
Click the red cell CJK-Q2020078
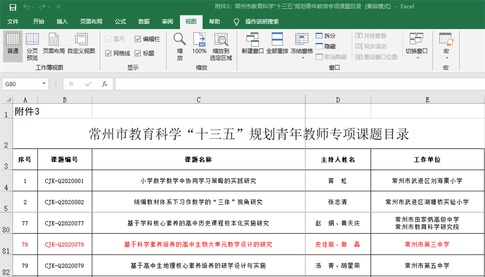point(64,244)
